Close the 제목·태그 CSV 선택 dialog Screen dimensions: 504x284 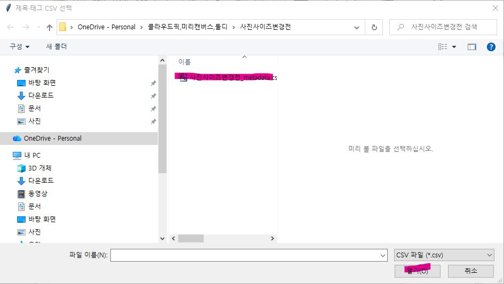[495, 8]
